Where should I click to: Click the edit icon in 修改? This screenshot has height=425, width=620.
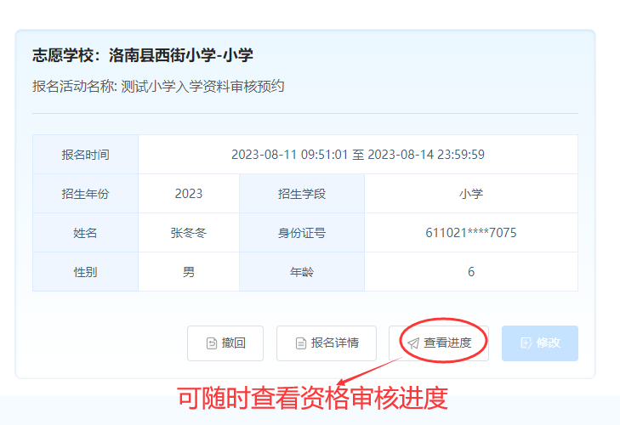click(526, 343)
